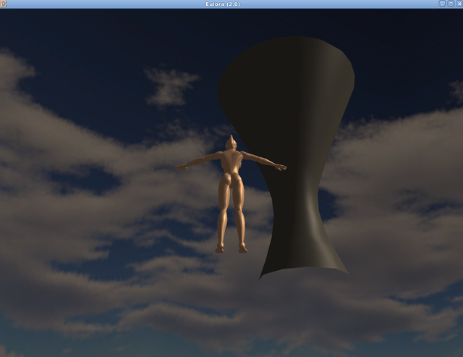463x357 pixels.
Task: Click the Eulora app icon in title bar
Action: click(4, 4)
